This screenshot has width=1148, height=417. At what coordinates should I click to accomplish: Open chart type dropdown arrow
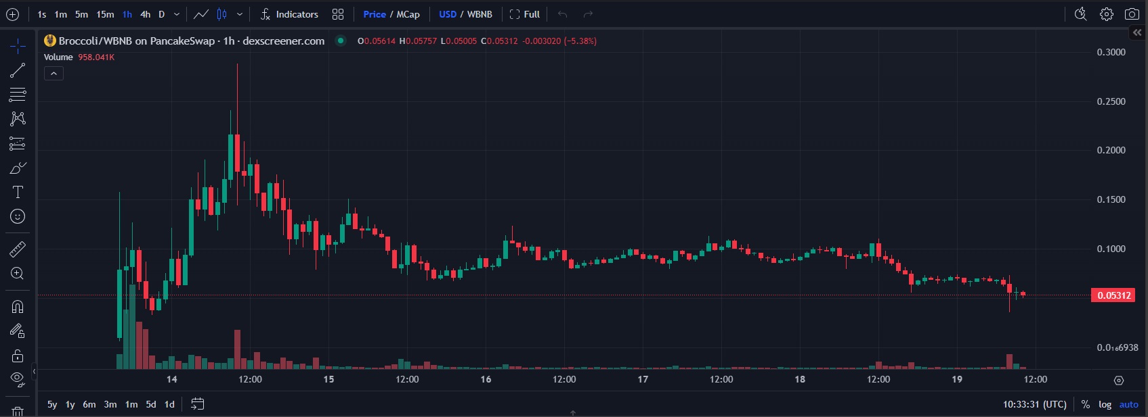click(x=239, y=14)
